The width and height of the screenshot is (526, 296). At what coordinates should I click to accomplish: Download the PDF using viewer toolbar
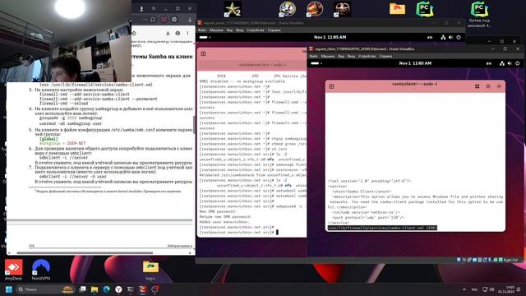click(168, 33)
